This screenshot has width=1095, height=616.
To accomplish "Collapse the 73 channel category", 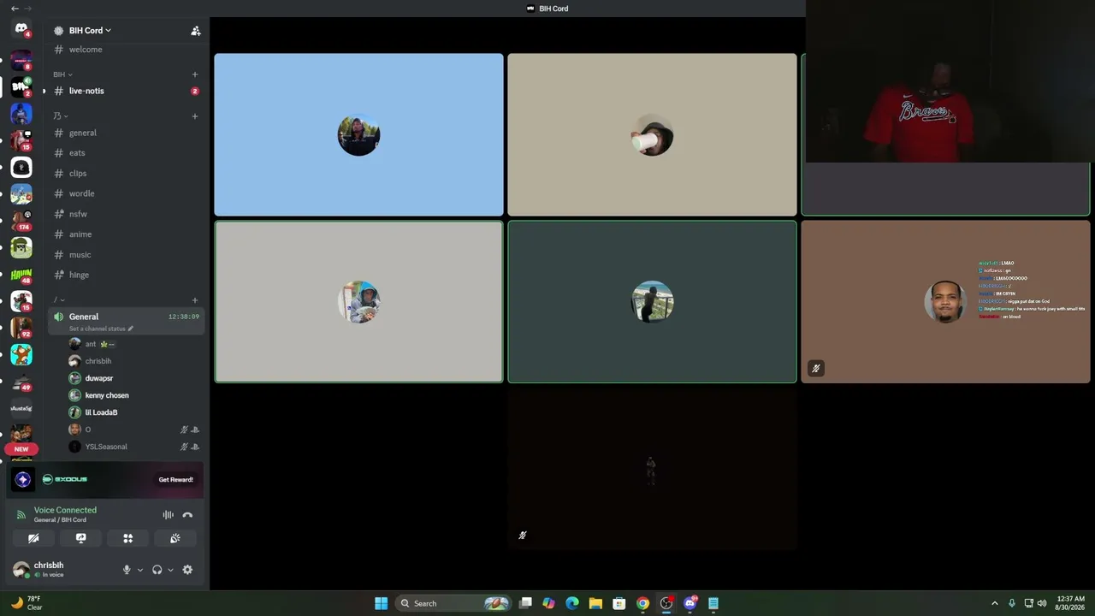I will (x=60, y=116).
